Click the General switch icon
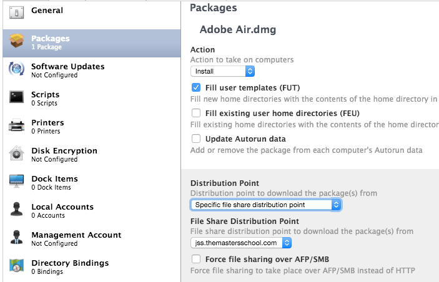Screen dimensions: 439x282 (16, 12)
